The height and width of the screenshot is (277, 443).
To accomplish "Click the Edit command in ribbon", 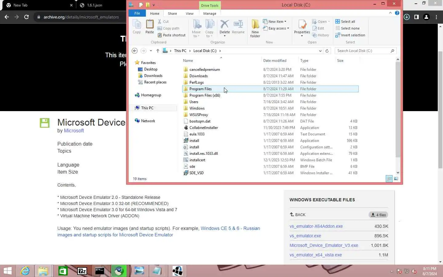I will click(318, 28).
